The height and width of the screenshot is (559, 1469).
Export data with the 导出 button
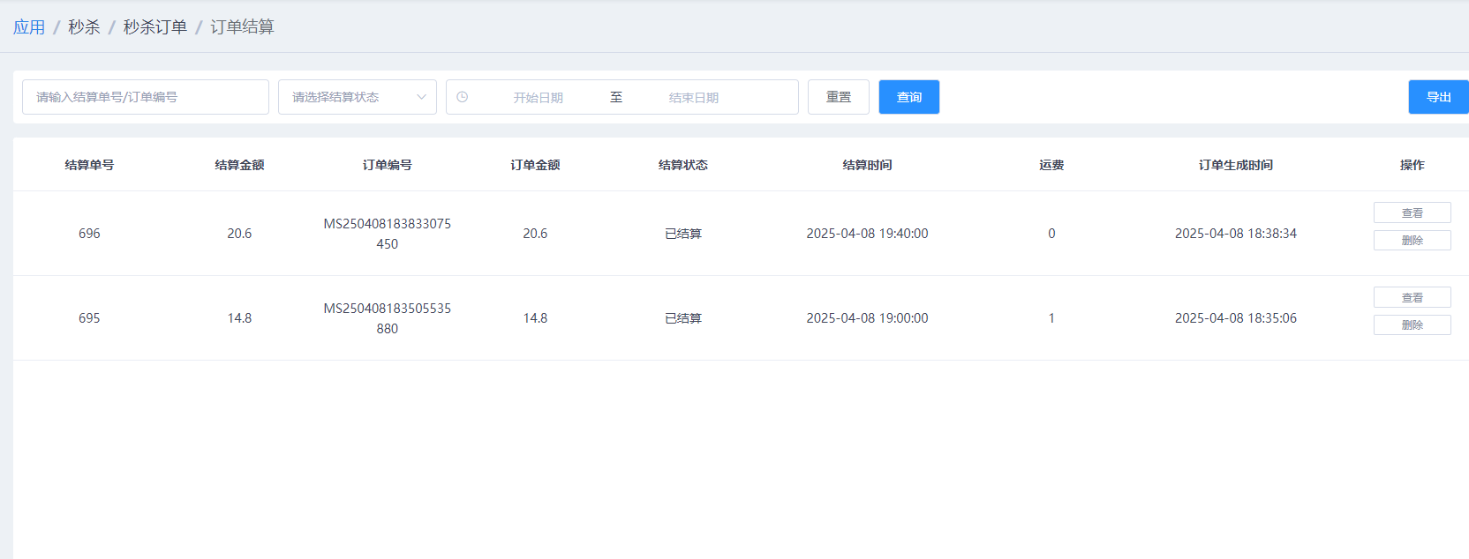[x=1438, y=97]
